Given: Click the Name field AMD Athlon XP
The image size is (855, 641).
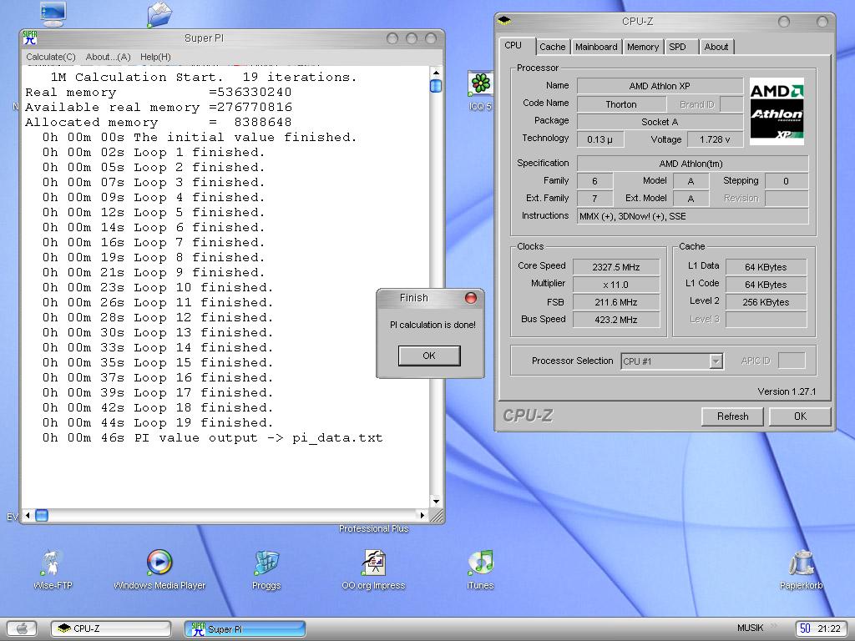Looking at the screenshot, I should point(660,86).
